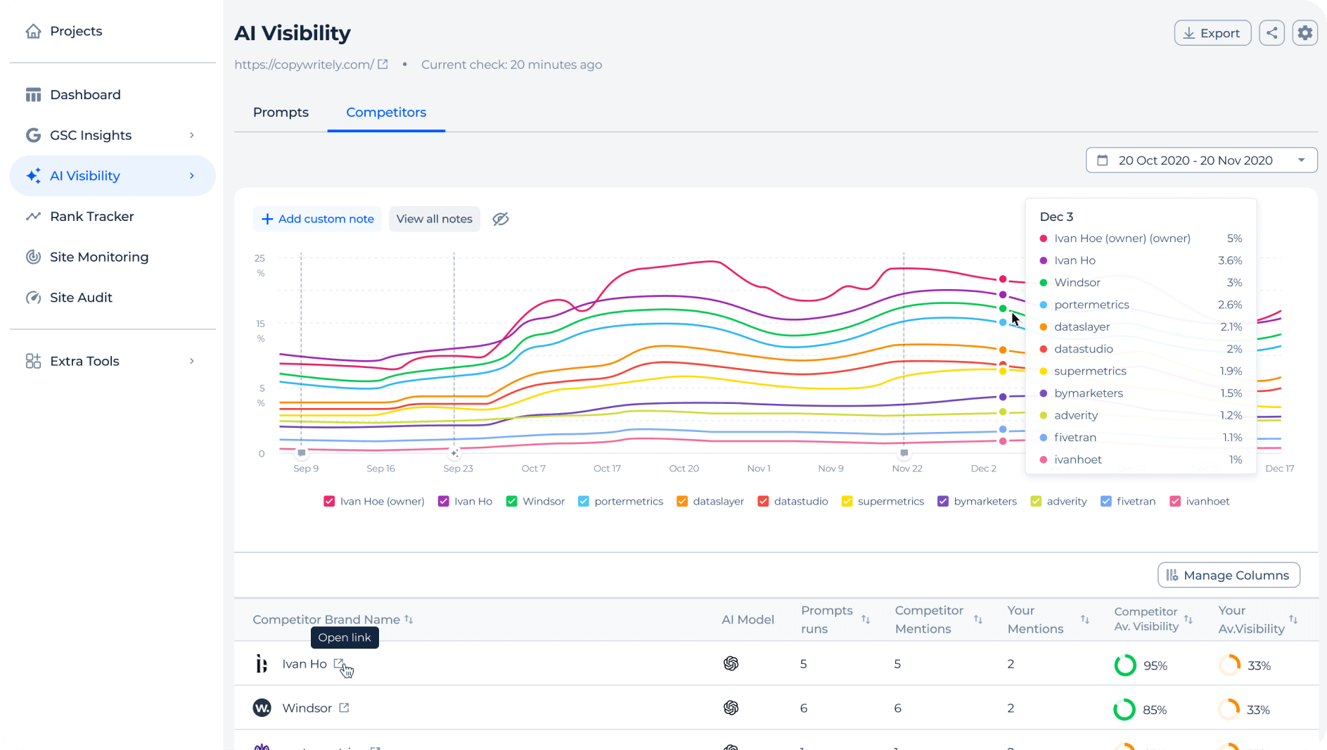Image resolution: width=1327 pixels, height=750 pixels.
Task: Select the Rank Tracker sidebar icon
Action: (33, 216)
